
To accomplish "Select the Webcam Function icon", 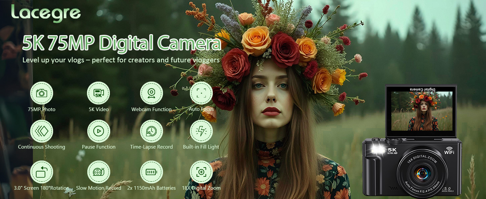I will [151, 93].
